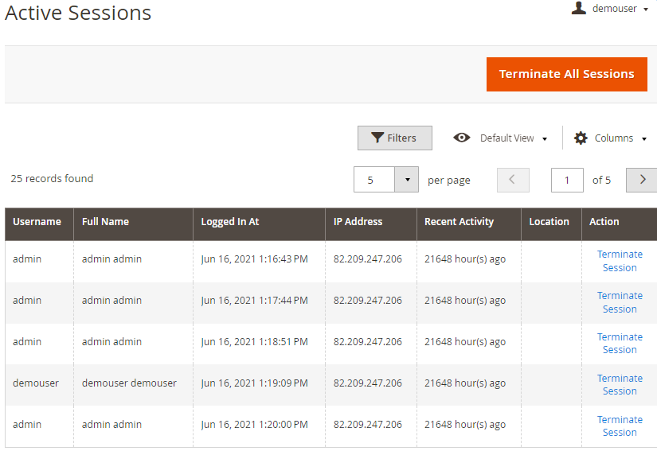Click the funnel icon in Filters
The height and width of the screenshot is (451, 657).
[x=377, y=138]
